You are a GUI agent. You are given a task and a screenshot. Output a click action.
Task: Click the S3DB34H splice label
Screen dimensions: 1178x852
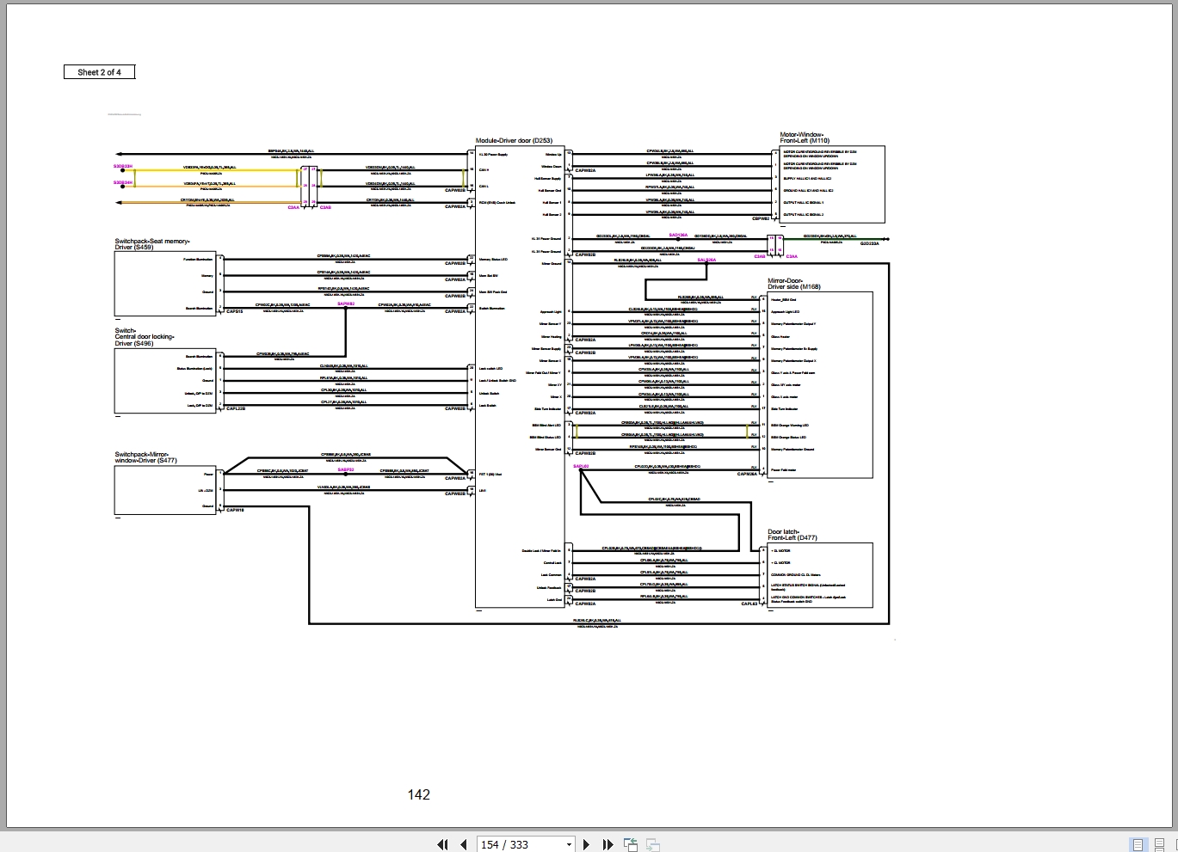click(x=123, y=182)
